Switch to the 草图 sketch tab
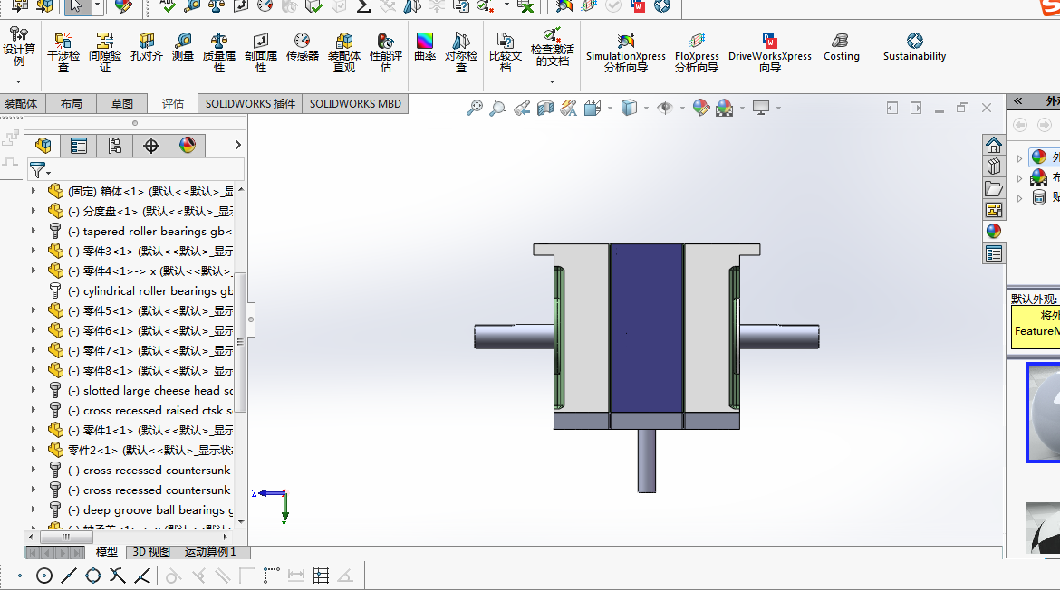 point(121,104)
